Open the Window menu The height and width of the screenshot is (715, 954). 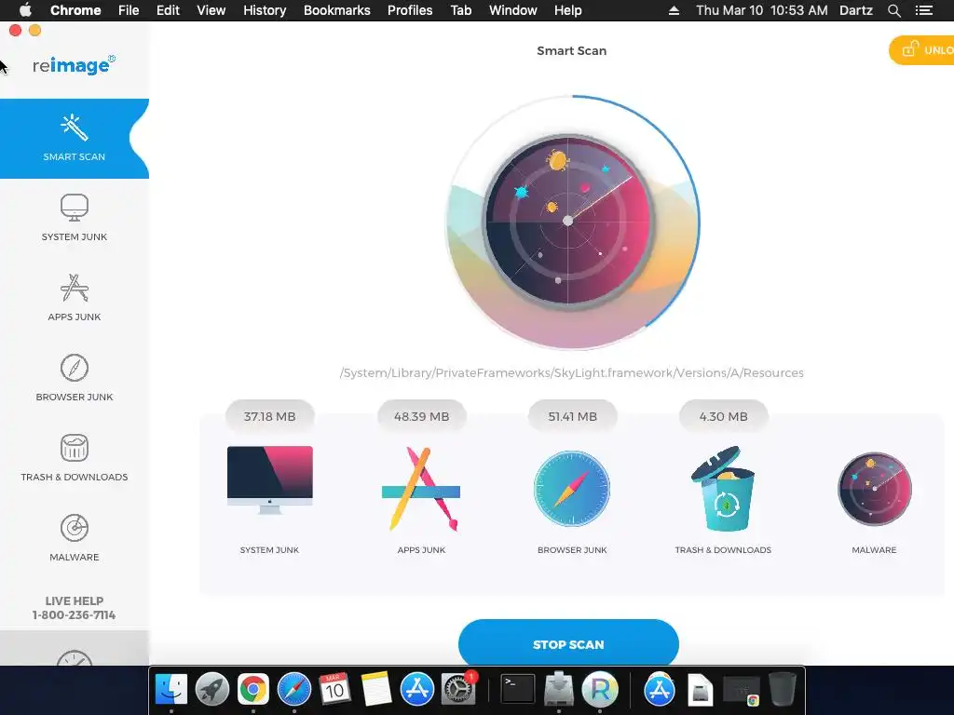tap(513, 10)
